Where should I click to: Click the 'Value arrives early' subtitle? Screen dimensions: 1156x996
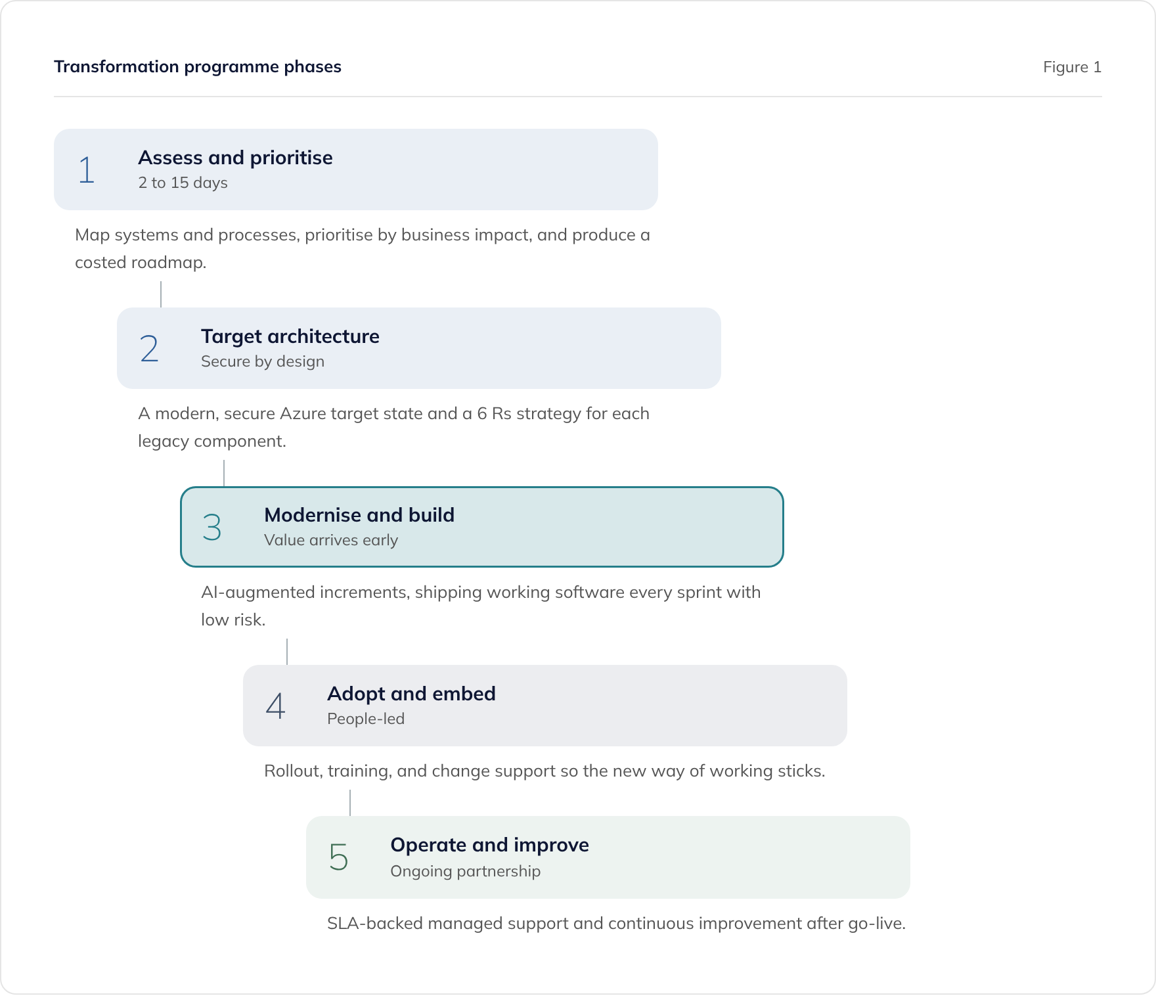tap(331, 540)
